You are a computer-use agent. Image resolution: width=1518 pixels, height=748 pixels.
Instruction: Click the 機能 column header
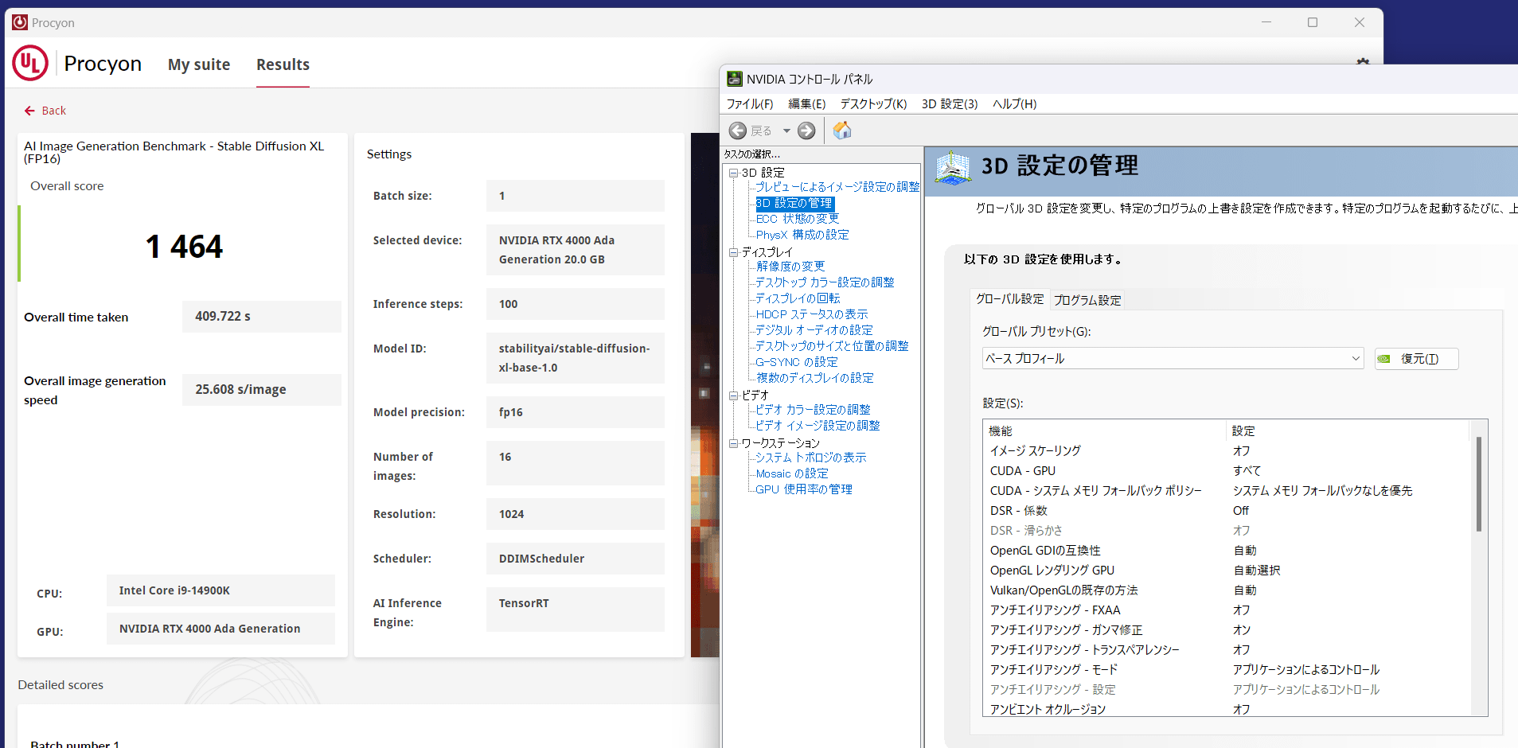(1105, 430)
